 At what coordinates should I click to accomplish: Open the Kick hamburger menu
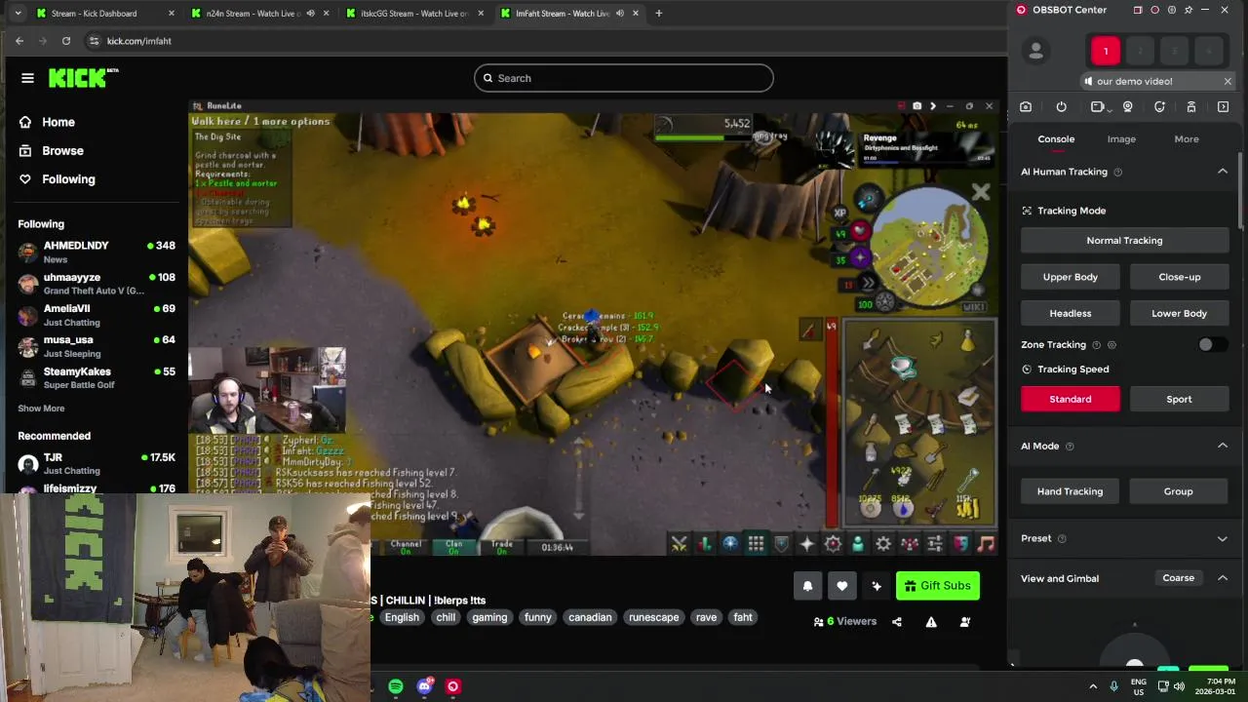point(27,78)
